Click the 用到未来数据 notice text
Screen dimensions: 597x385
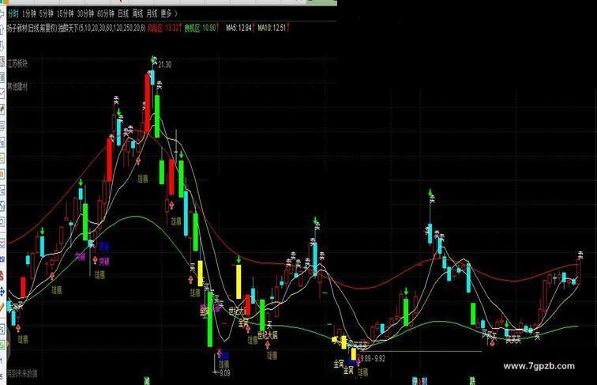point(22,373)
